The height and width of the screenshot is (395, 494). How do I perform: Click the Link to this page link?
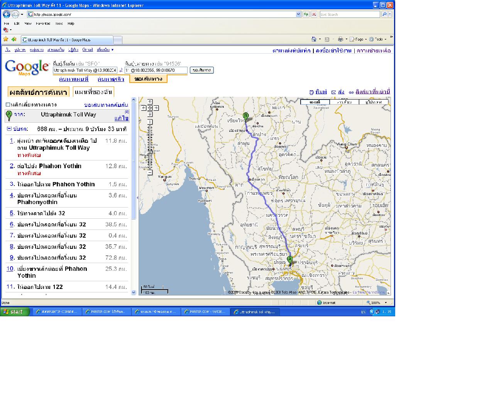click(373, 92)
